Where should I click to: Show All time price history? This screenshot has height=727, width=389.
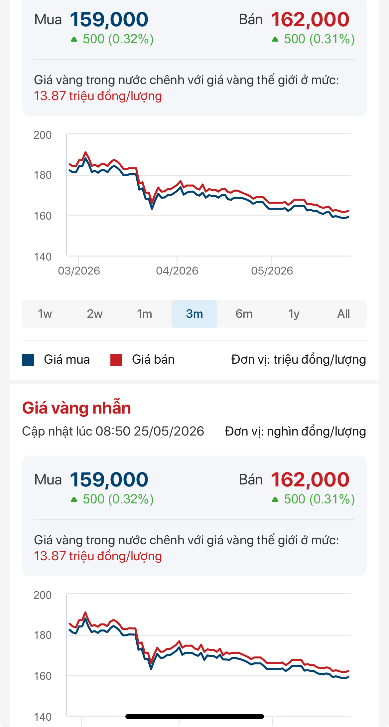[343, 314]
